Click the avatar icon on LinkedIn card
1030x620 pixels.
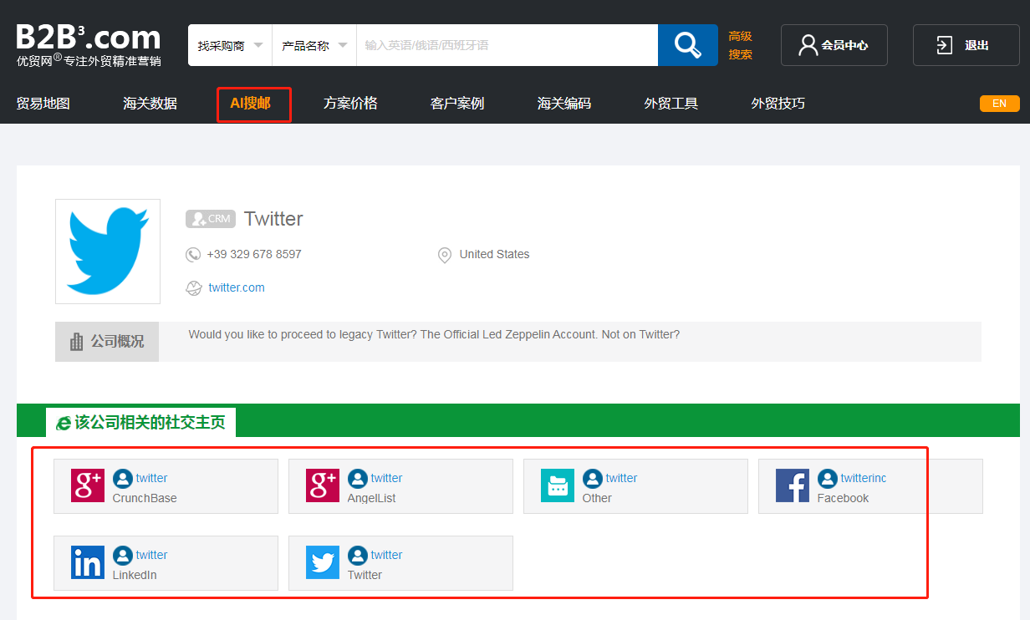click(x=123, y=556)
